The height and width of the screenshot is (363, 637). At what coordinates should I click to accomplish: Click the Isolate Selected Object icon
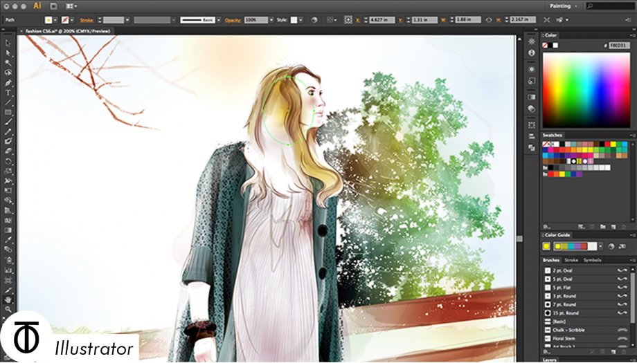pos(547,20)
